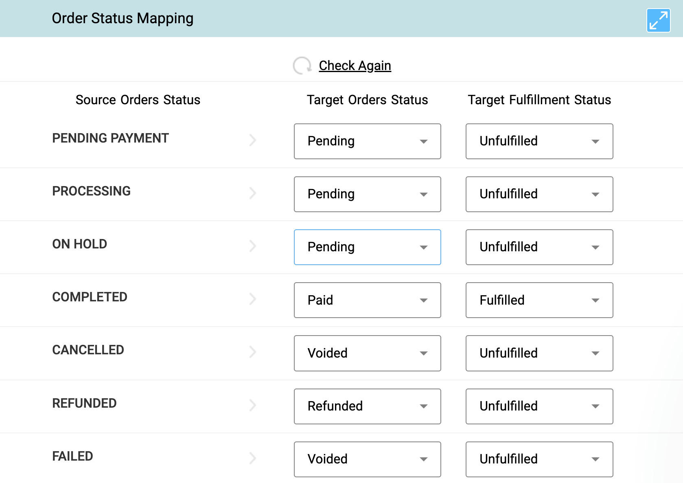Click the refresh icon beside Check Again
Screen dimensions: 683x483
[301, 65]
